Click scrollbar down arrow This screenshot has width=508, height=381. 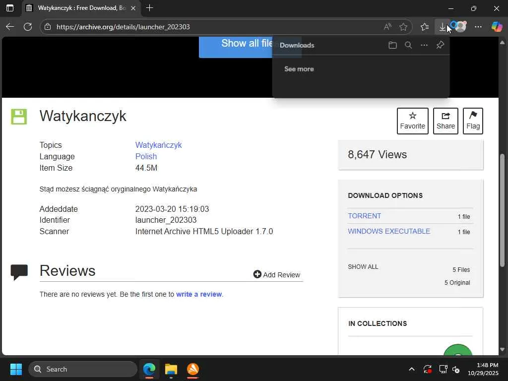tap(502, 349)
